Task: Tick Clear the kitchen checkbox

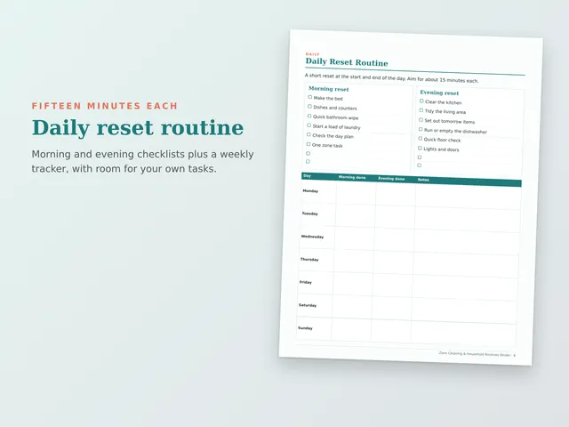Action: click(421, 101)
